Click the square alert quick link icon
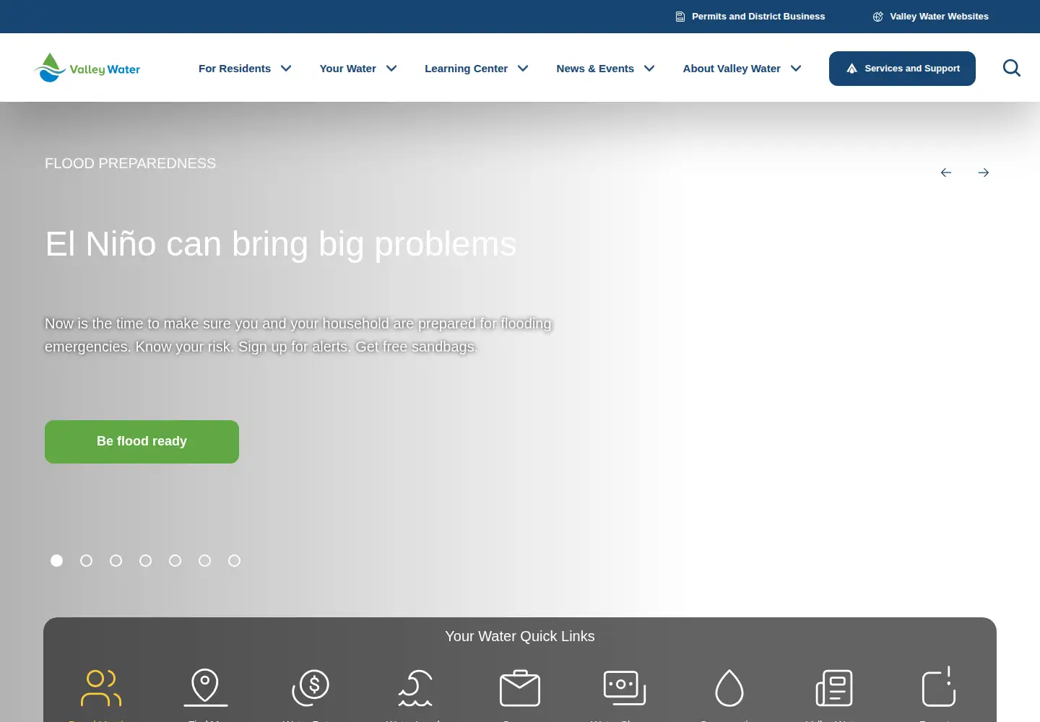Screen dimensions: 1040x722 tap(939, 687)
